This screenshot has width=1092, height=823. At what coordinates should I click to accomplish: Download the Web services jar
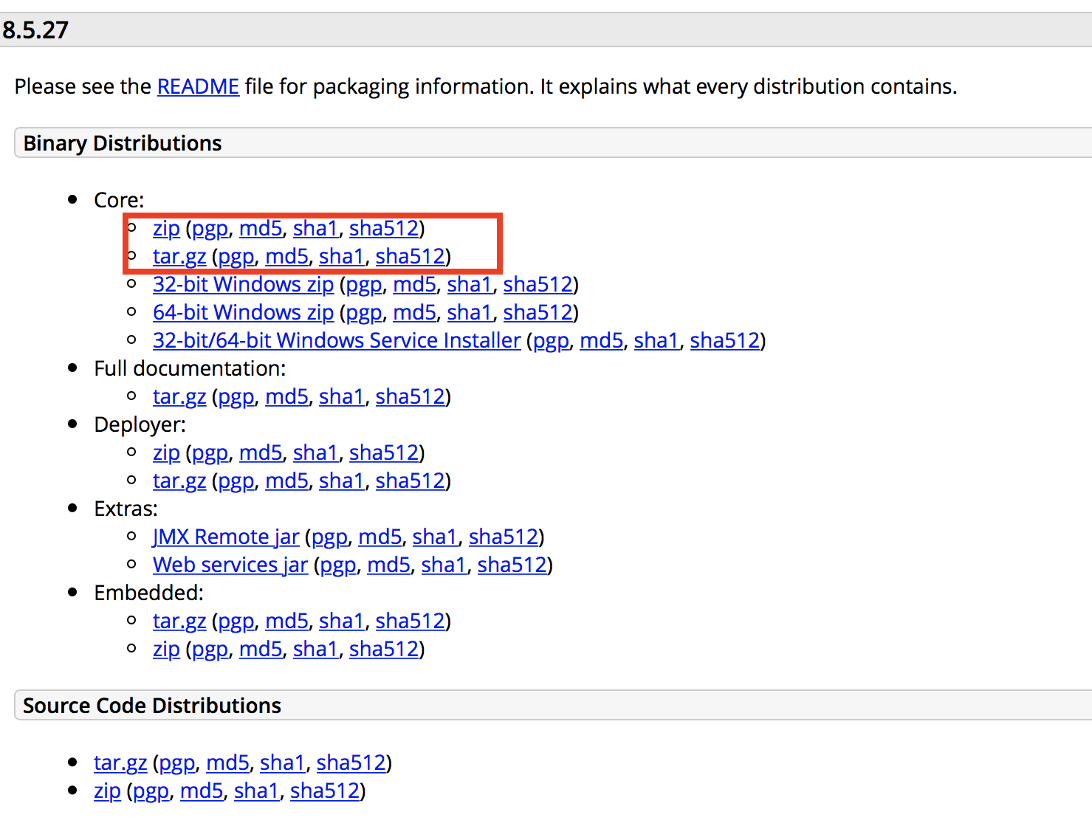coord(230,565)
